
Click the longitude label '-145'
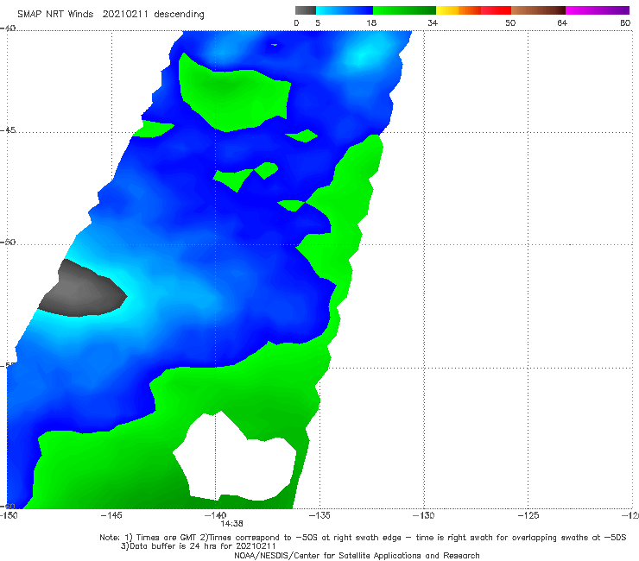click(111, 515)
